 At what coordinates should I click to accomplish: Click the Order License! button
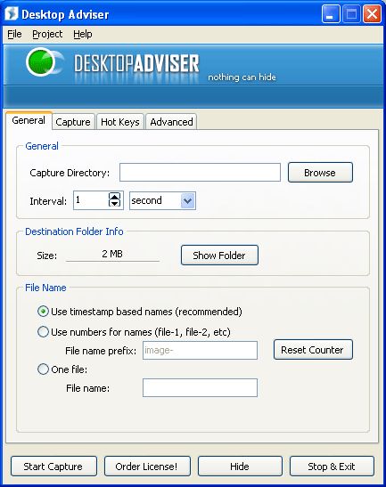click(x=147, y=466)
